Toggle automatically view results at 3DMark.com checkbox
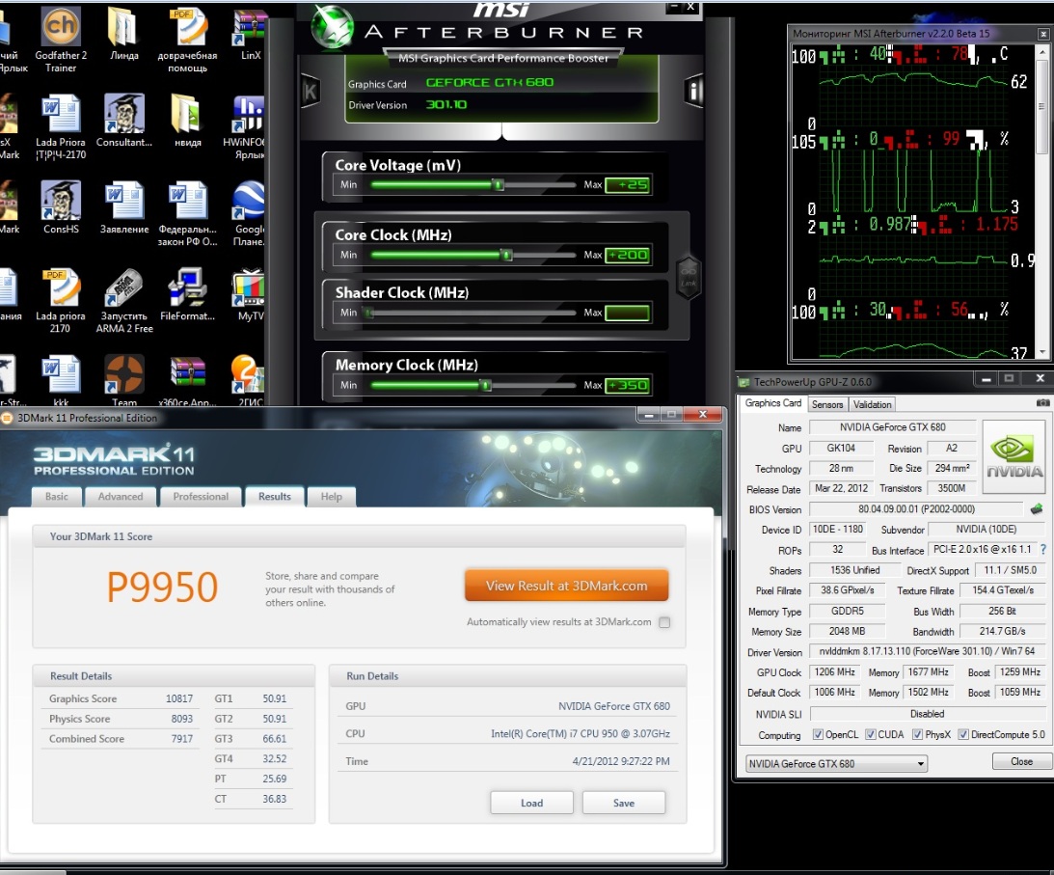The width and height of the screenshot is (1054, 875). pos(664,622)
